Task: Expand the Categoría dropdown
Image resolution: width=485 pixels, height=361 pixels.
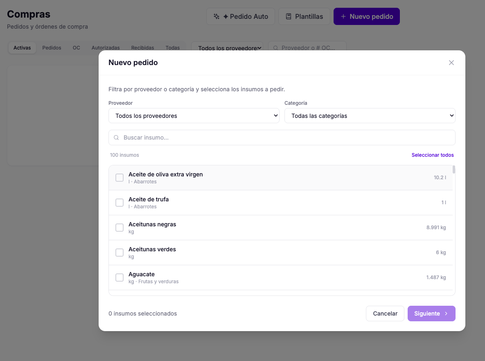Action: pyautogui.click(x=370, y=116)
